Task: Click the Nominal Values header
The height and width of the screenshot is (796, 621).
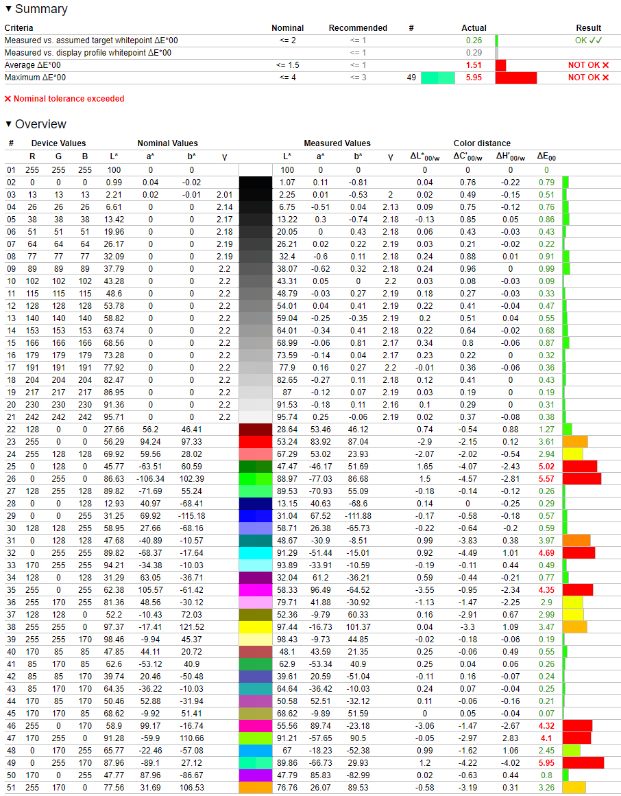Action: [x=167, y=143]
